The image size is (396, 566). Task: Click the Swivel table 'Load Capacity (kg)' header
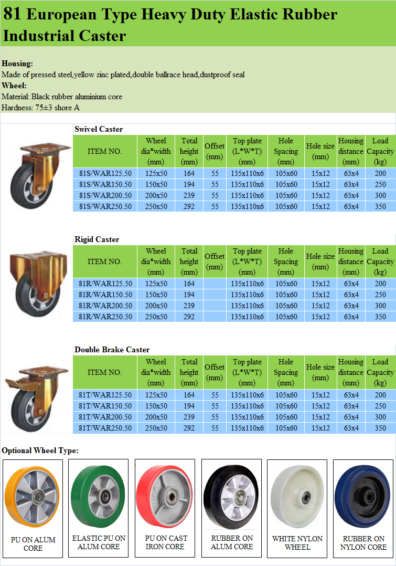pyautogui.click(x=380, y=151)
